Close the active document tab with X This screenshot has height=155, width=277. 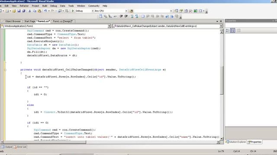pyautogui.click(x=221, y=21)
